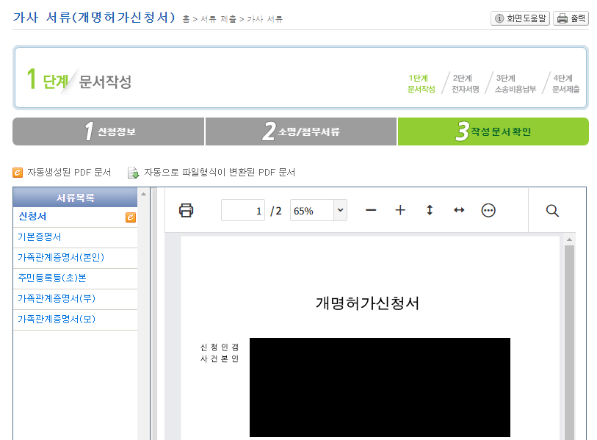Fit page to height vertical arrow icon
This screenshot has width=597, height=440.
(430, 210)
